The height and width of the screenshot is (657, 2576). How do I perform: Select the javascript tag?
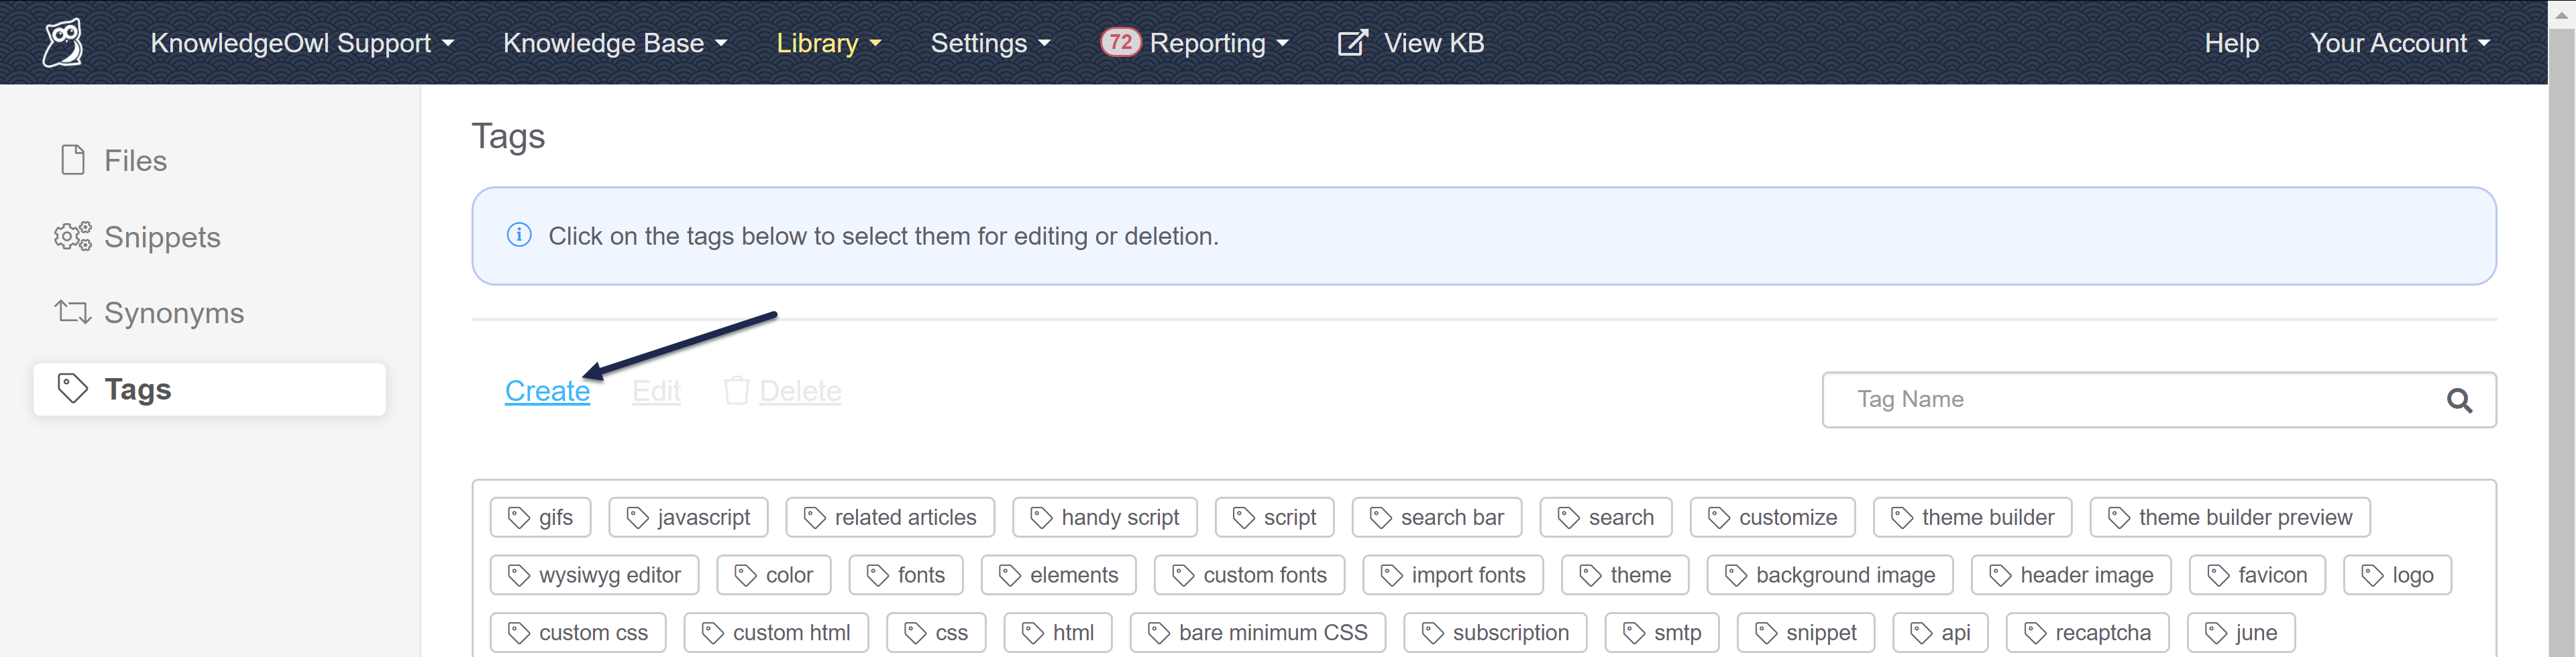click(688, 518)
